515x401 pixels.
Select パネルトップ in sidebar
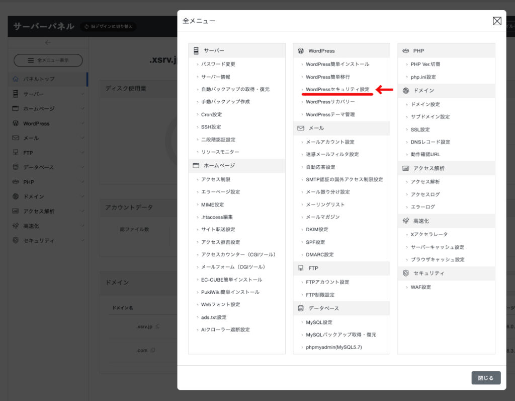[x=48, y=79]
